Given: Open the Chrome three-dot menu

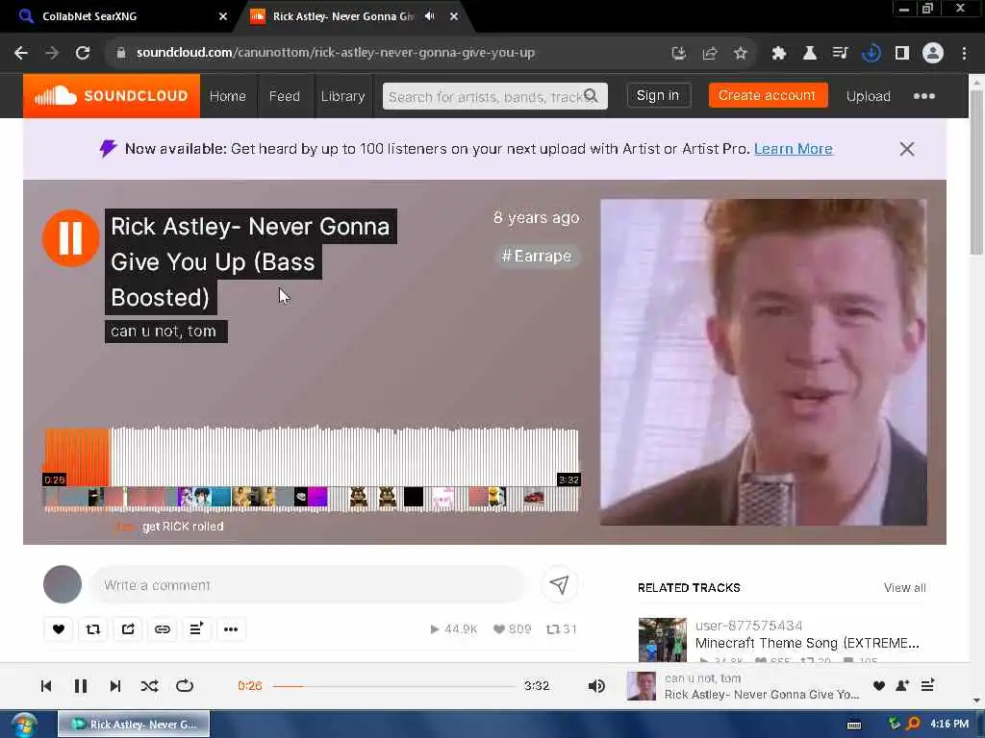Looking at the screenshot, I should (964, 54).
